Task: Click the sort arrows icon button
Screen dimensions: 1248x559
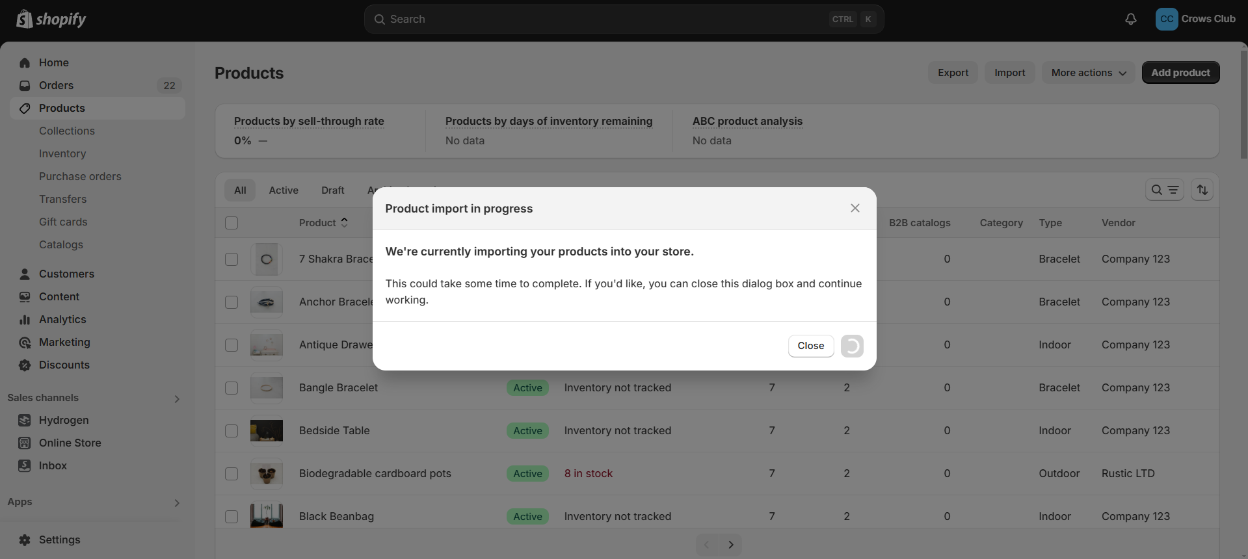Action: coord(1202,190)
